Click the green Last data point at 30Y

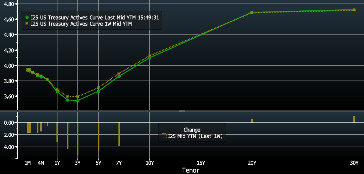[354, 10]
